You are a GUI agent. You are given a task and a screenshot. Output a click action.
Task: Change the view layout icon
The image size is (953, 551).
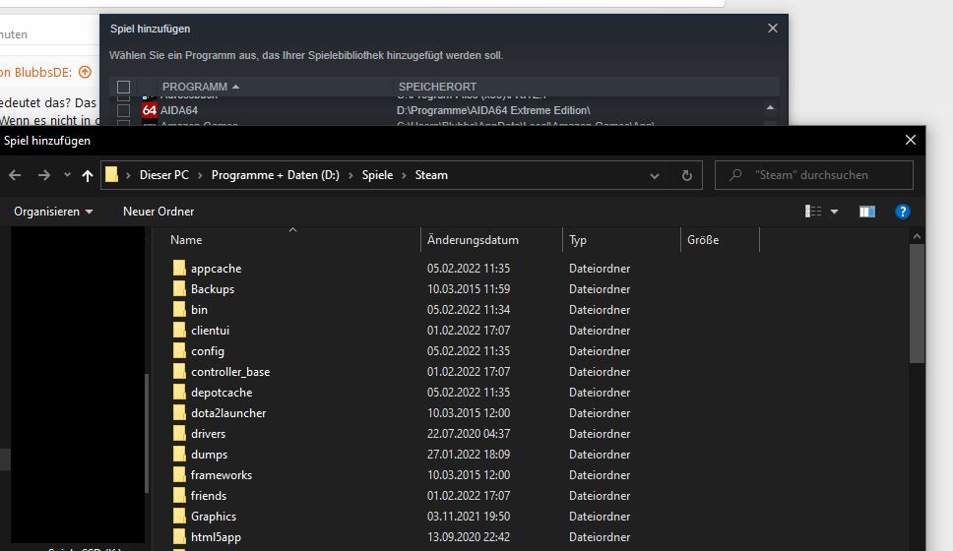click(813, 212)
